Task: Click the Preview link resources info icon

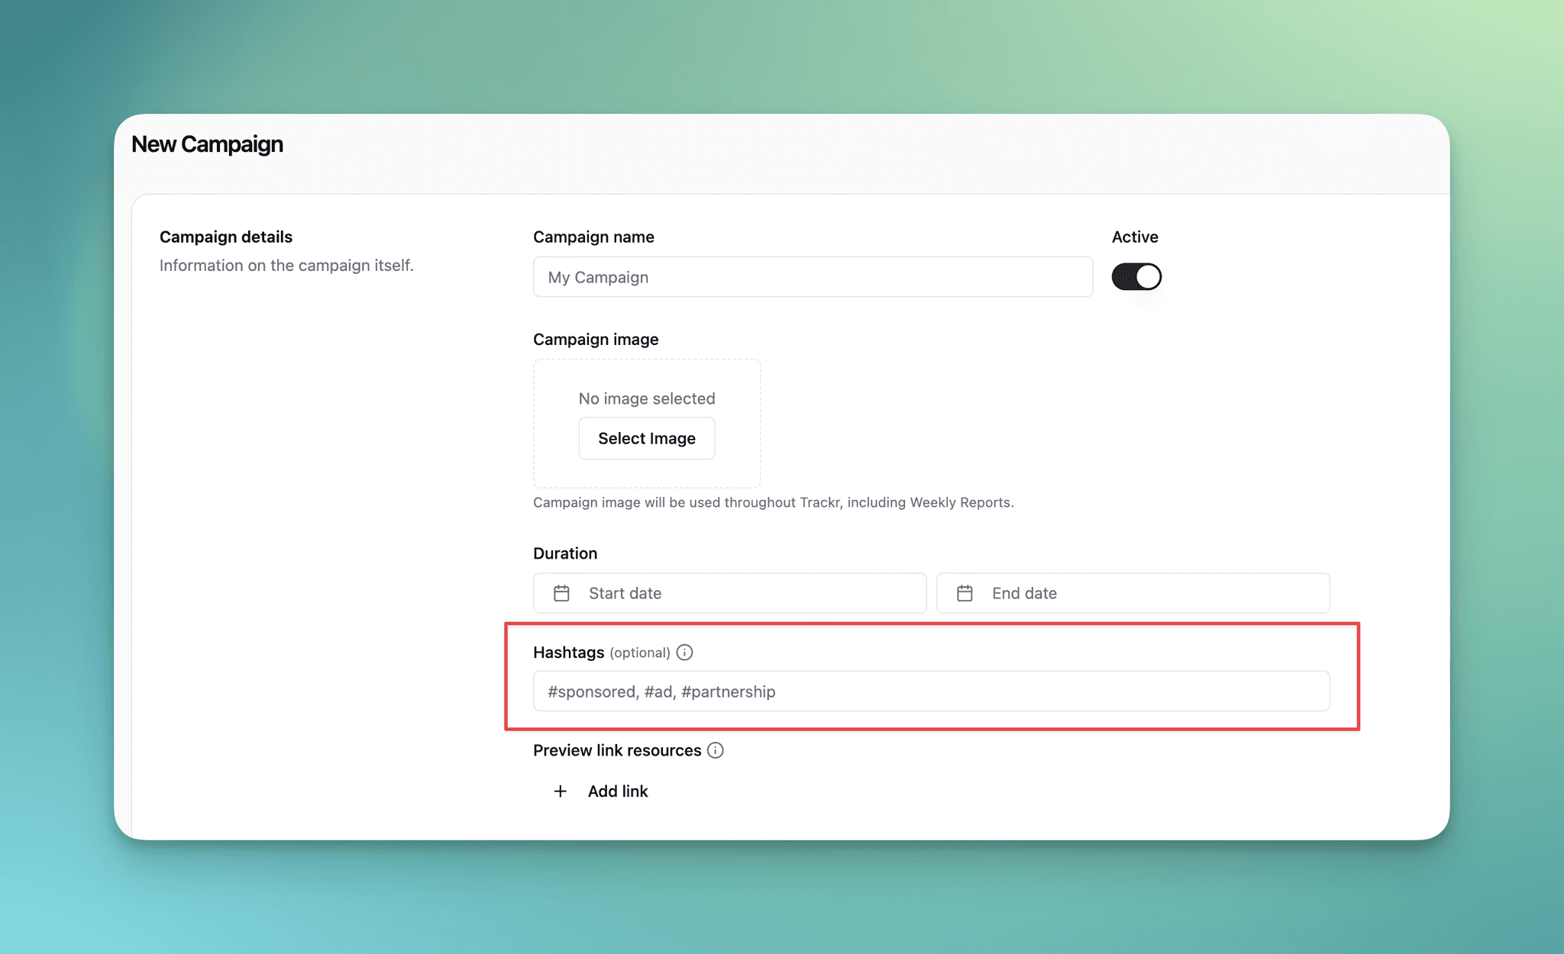Action: click(716, 750)
